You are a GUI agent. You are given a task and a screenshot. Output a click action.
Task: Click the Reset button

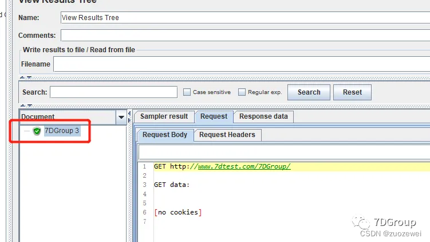click(x=352, y=92)
